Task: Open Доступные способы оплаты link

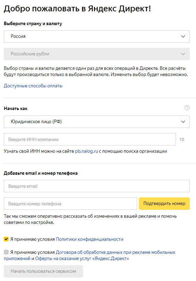Action: coord(33,86)
